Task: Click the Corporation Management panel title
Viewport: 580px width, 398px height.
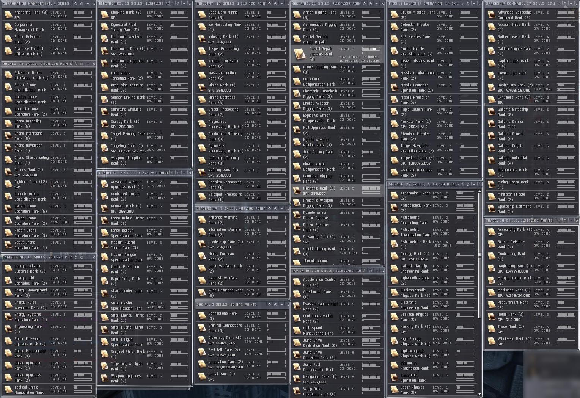Action: (x=37, y=3)
